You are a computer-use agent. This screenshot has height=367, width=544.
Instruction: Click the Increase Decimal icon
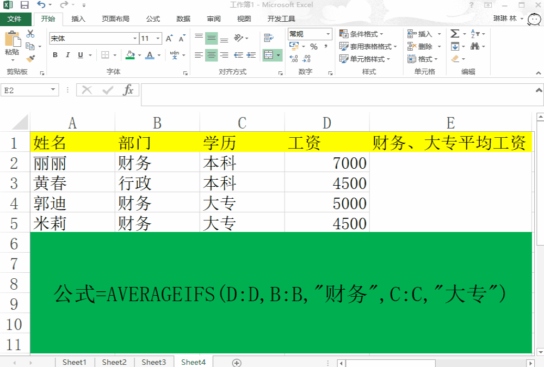293,58
